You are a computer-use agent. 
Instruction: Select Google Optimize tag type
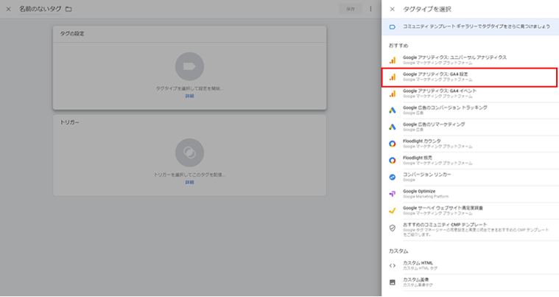pyautogui.click(x=470, y=194)
